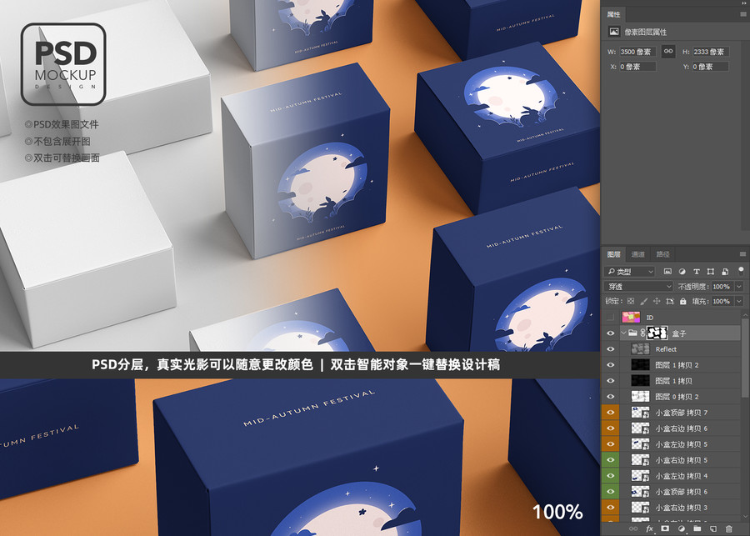Click thumbnail of 图层 0 拷贝 2
This screenshot has height=536, width=750.
pos(641,396)
